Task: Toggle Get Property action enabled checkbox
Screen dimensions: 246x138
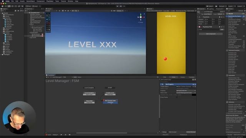Action: (165, 84)
